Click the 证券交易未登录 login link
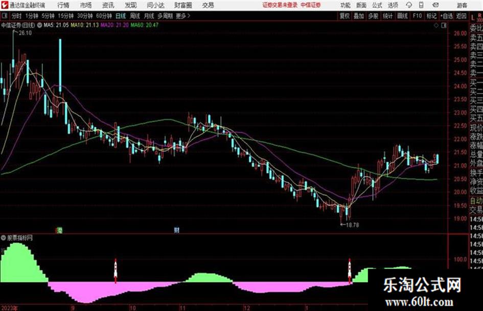The height and width of the screenshot is (311, 483). click(x=280, y=5)
